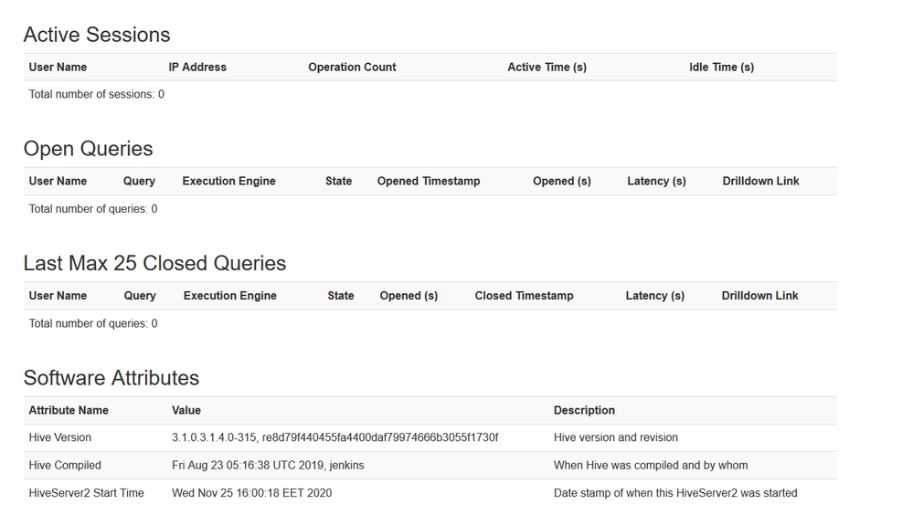This screenshot has width=913, height=515.
Task: Click User Name header in Closed Queries table
Action: coord(58,296)
